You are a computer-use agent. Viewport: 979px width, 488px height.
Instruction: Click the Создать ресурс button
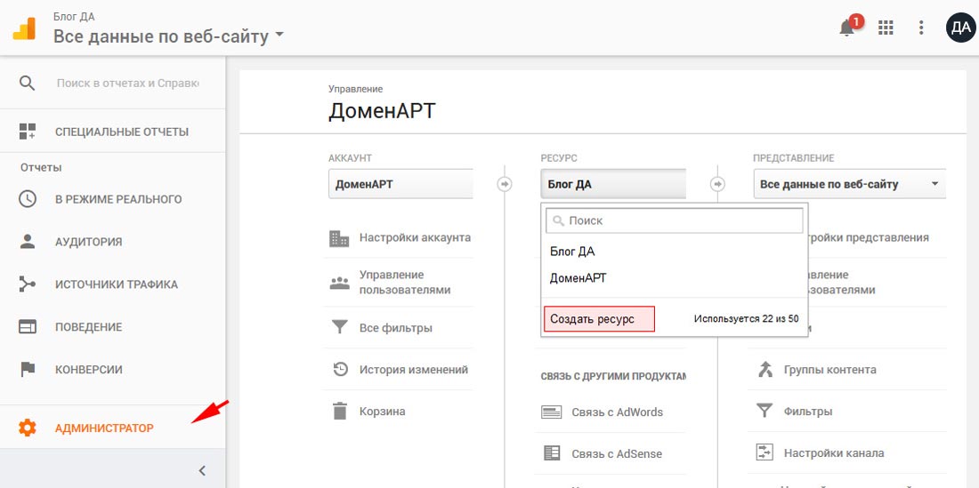(599, 319)
